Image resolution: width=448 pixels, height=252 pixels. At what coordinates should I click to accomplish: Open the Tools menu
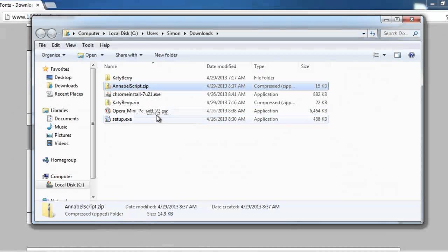click(88, 45)
